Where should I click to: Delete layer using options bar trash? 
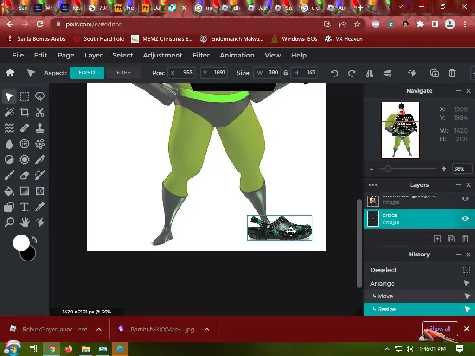(452, 73)
